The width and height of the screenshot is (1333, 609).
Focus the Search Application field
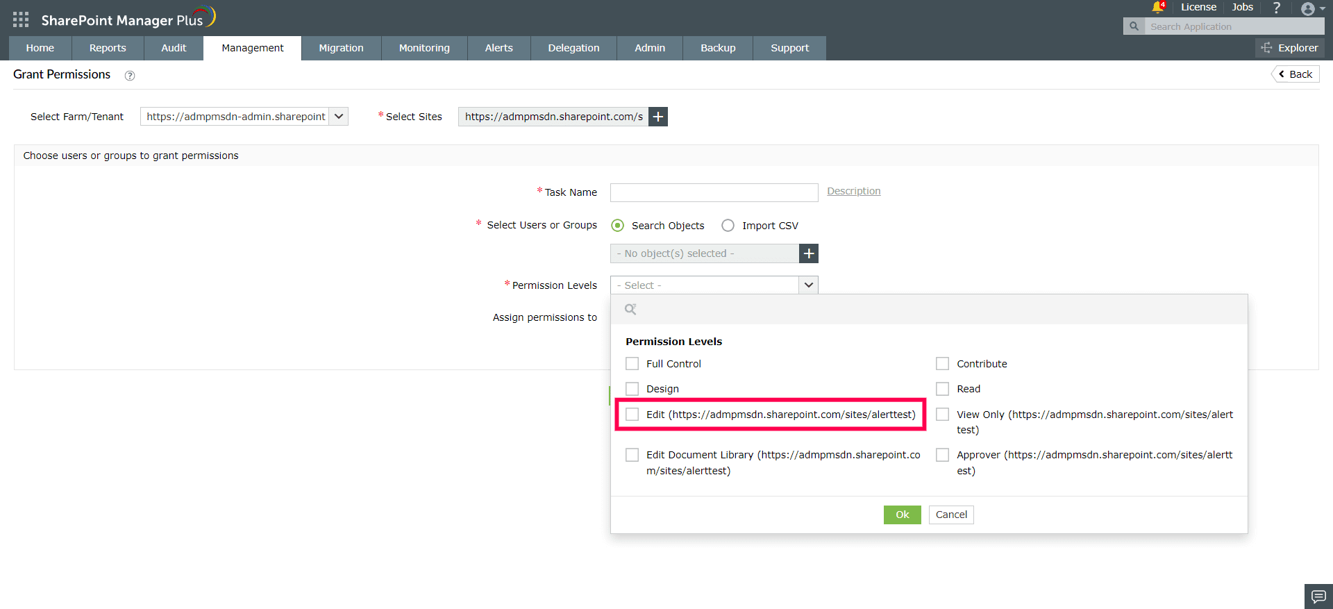[1234, 26]
